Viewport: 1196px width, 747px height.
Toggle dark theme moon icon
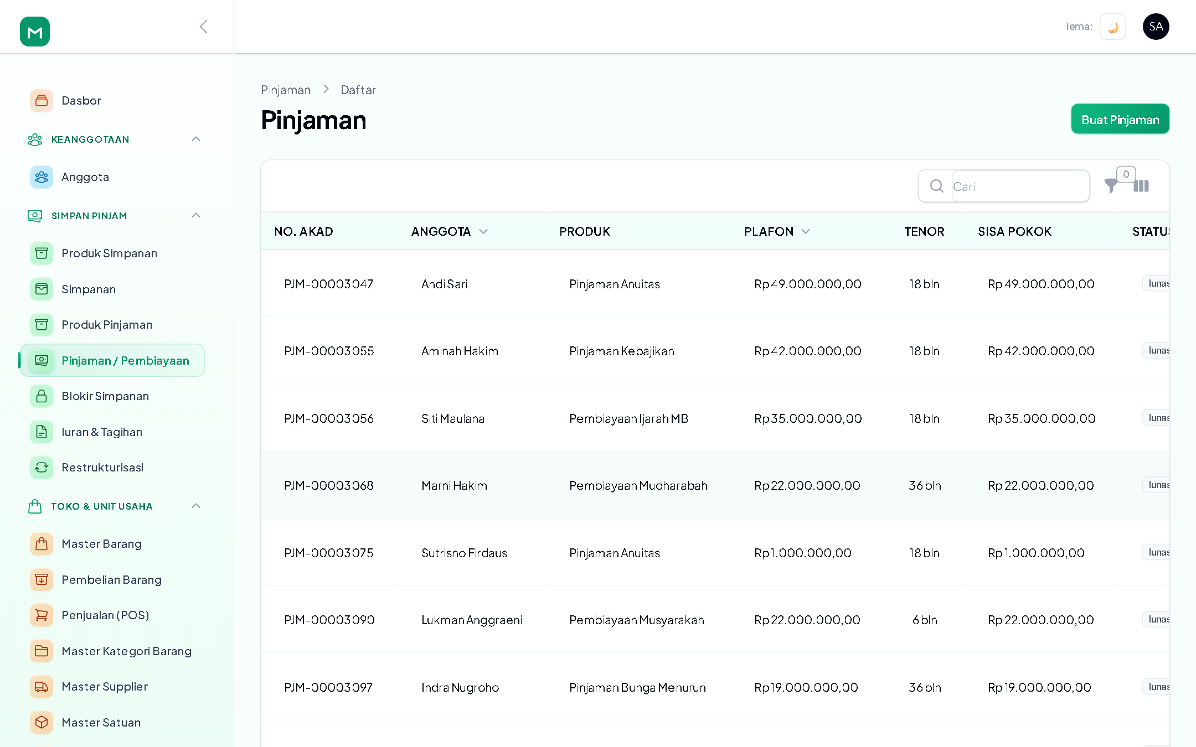pos(1113,27)
